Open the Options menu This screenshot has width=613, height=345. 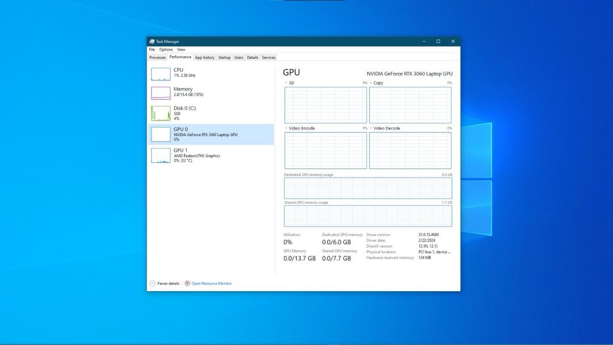coord(166,50)
